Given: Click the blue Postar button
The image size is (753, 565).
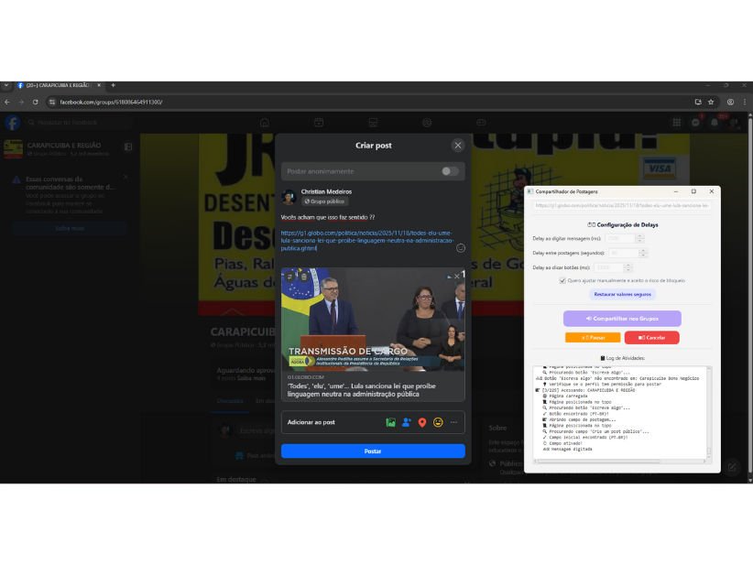Looking at the screenshot, I should pyautogui.click(x=373, y=451).
